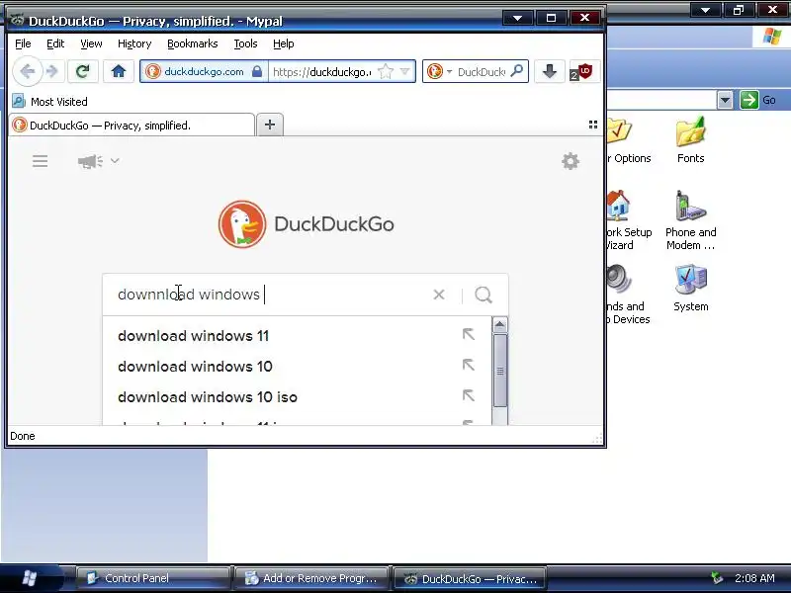
Task: Open the Edit menu
Action: (55, 43)
